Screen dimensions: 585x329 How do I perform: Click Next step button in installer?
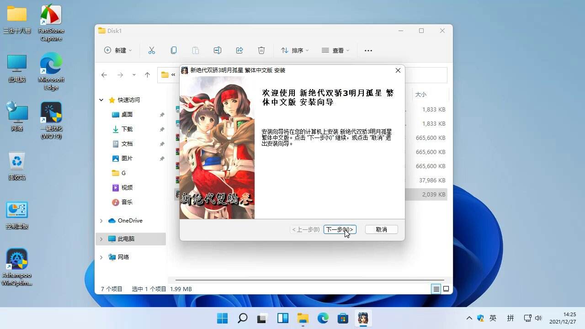[340, 229]
